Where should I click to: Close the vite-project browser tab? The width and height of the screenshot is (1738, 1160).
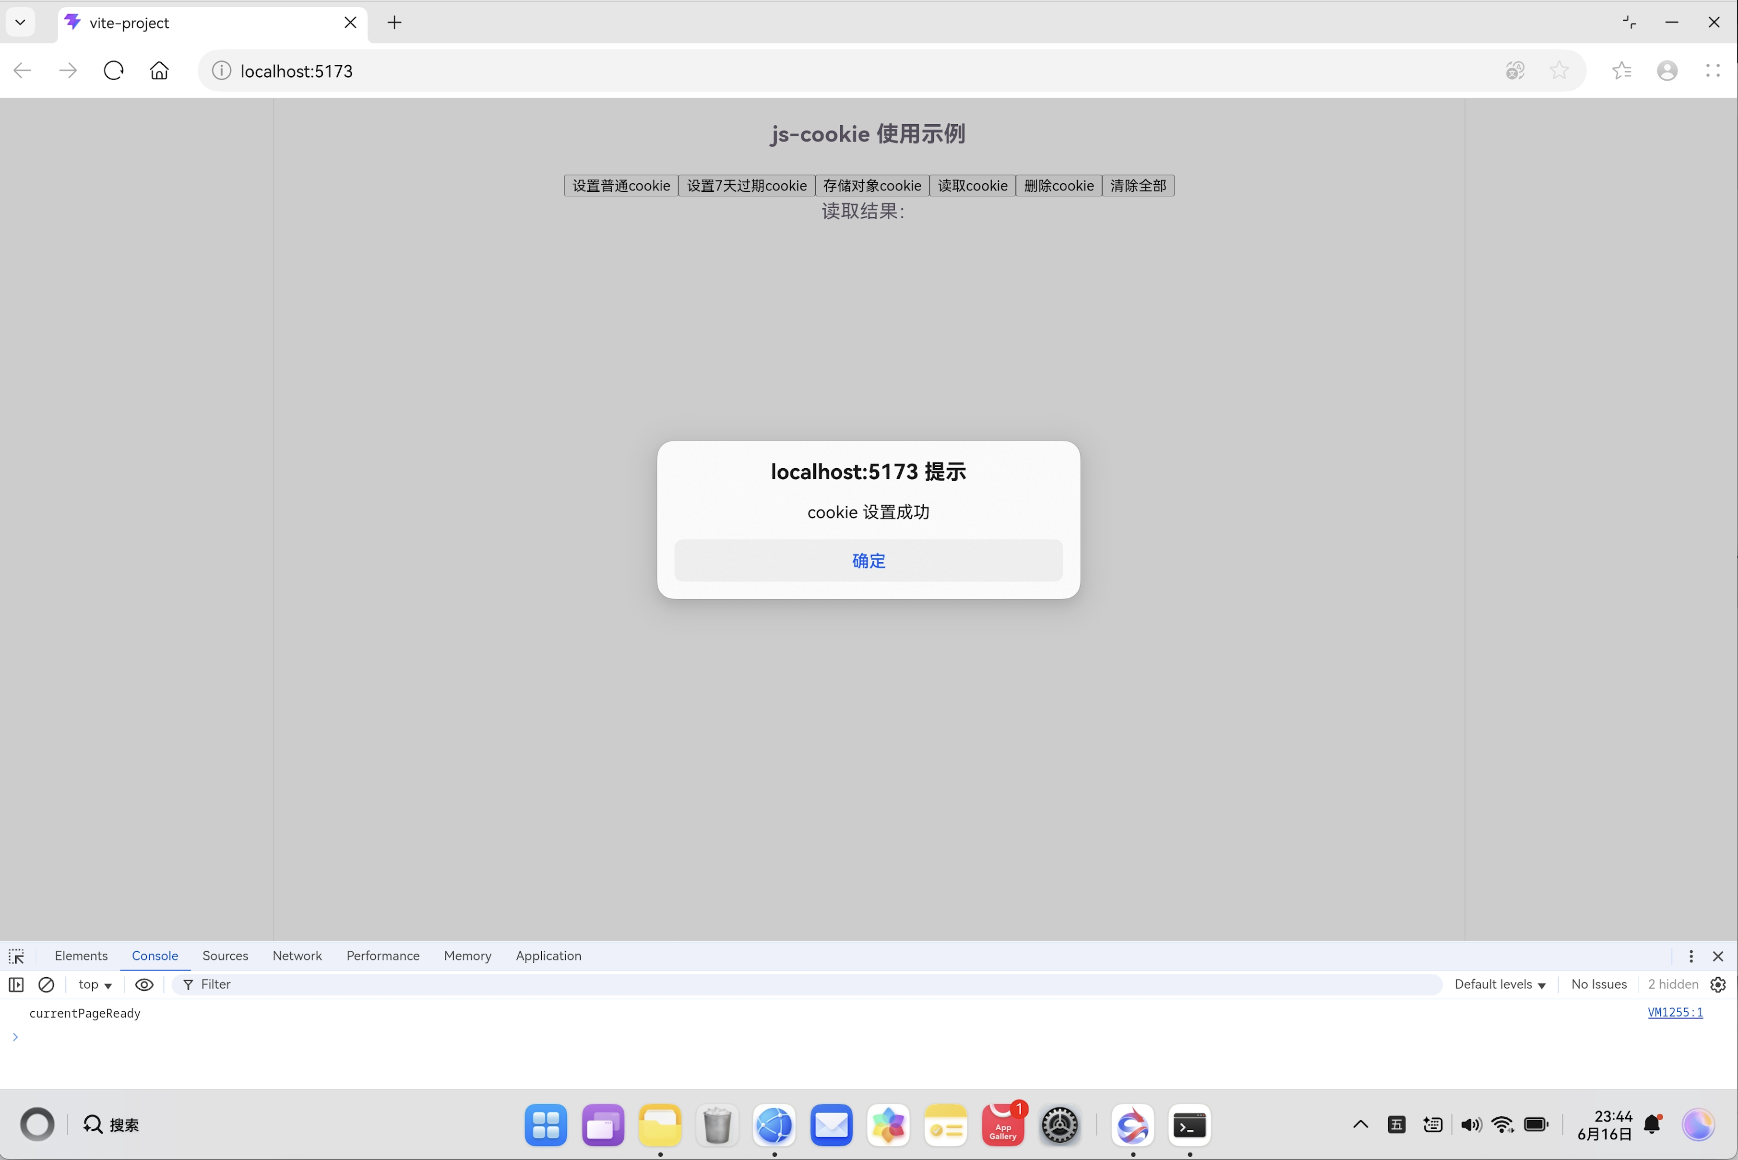[350, 22]
